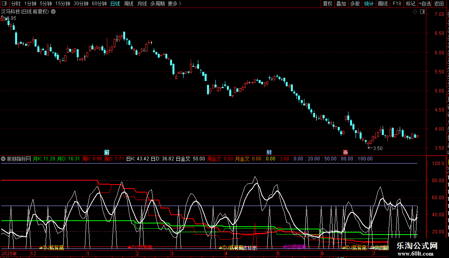Click the 周K: 6.96 value
The image size is (449, 258).
click(92, 159)
